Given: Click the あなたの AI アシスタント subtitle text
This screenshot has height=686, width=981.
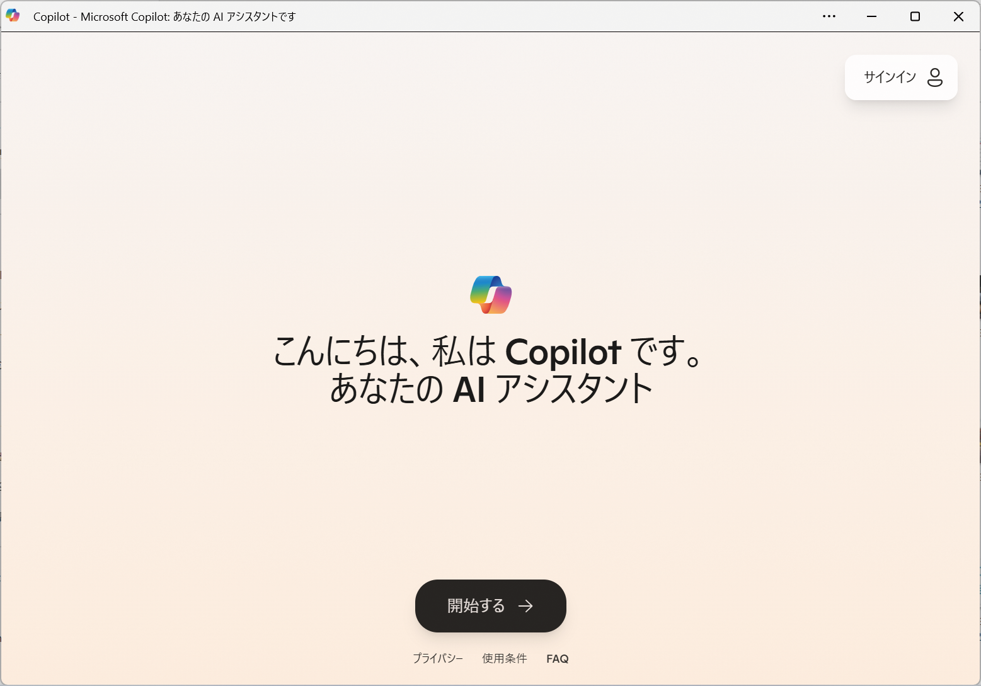Looking at the screenshot, I should click(491, 389).
